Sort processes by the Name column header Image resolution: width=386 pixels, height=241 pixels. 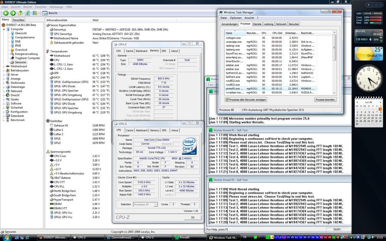(x=235, y=33)
